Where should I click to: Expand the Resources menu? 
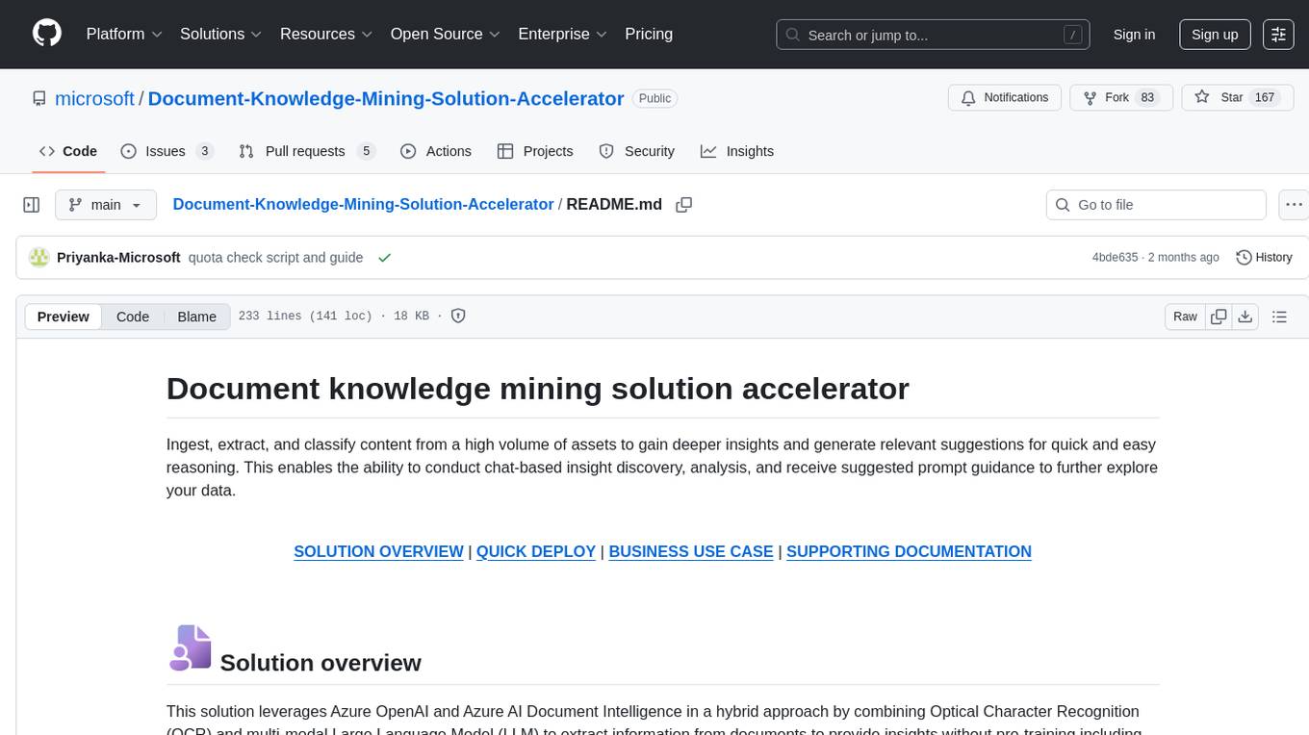point(326,34)
